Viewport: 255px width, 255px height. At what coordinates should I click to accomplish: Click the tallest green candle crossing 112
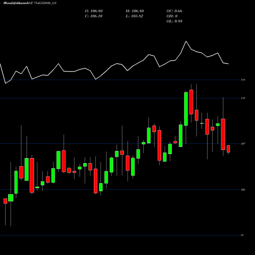pyautogui.click(x=186, y=109)
